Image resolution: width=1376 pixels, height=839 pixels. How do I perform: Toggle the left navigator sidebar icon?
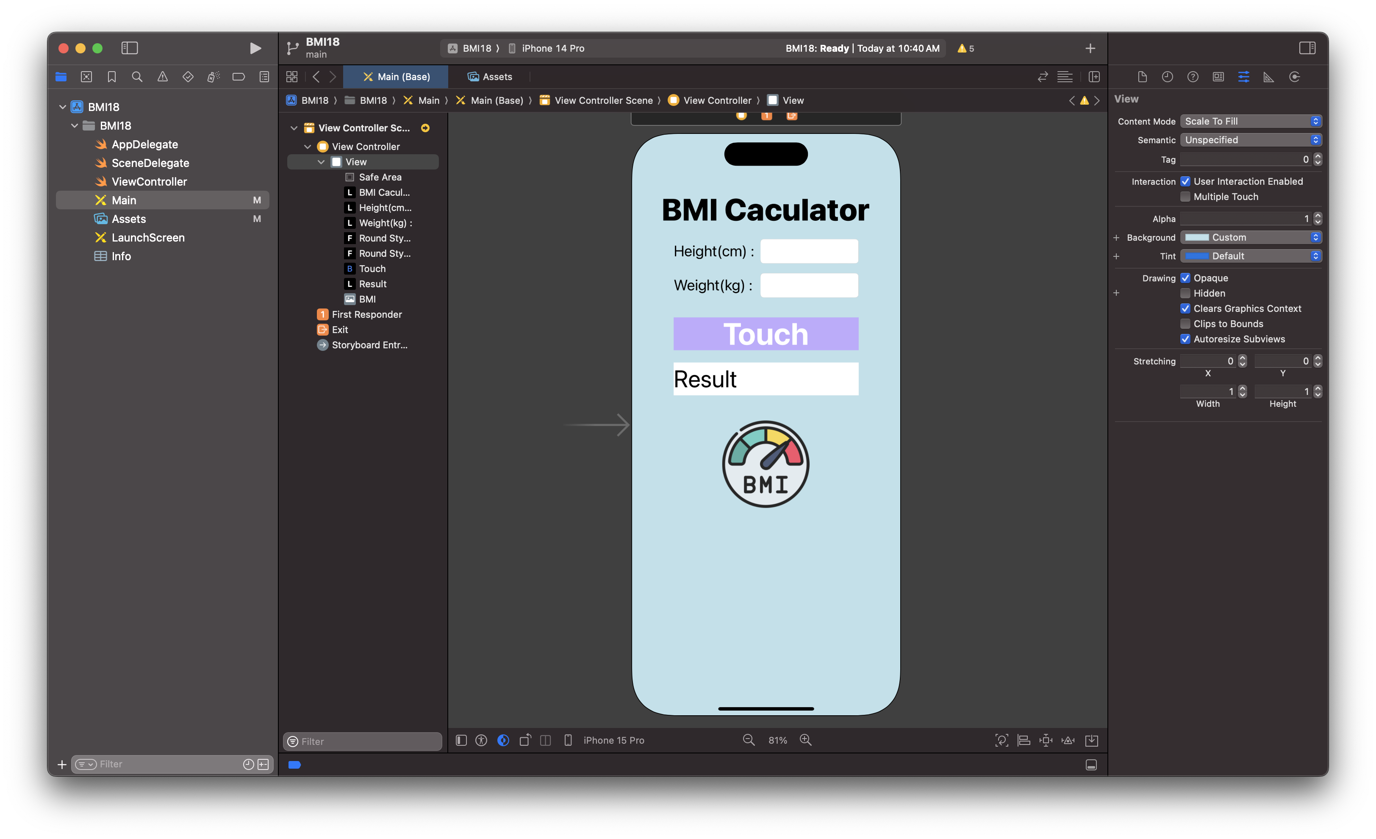pos(130,49)
